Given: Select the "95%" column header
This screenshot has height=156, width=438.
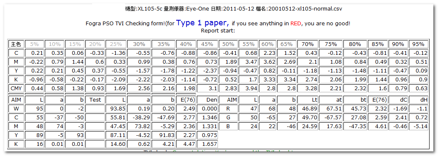Looking at the screenshot, I should [x=418, y=44].
